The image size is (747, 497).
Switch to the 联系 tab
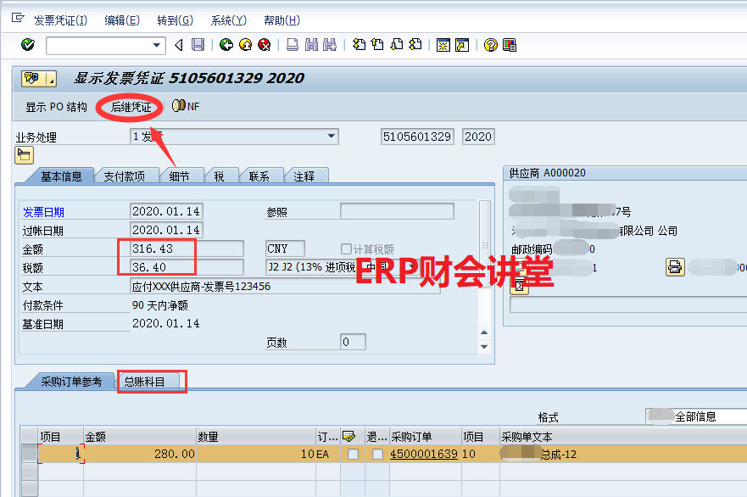point(259,176)
